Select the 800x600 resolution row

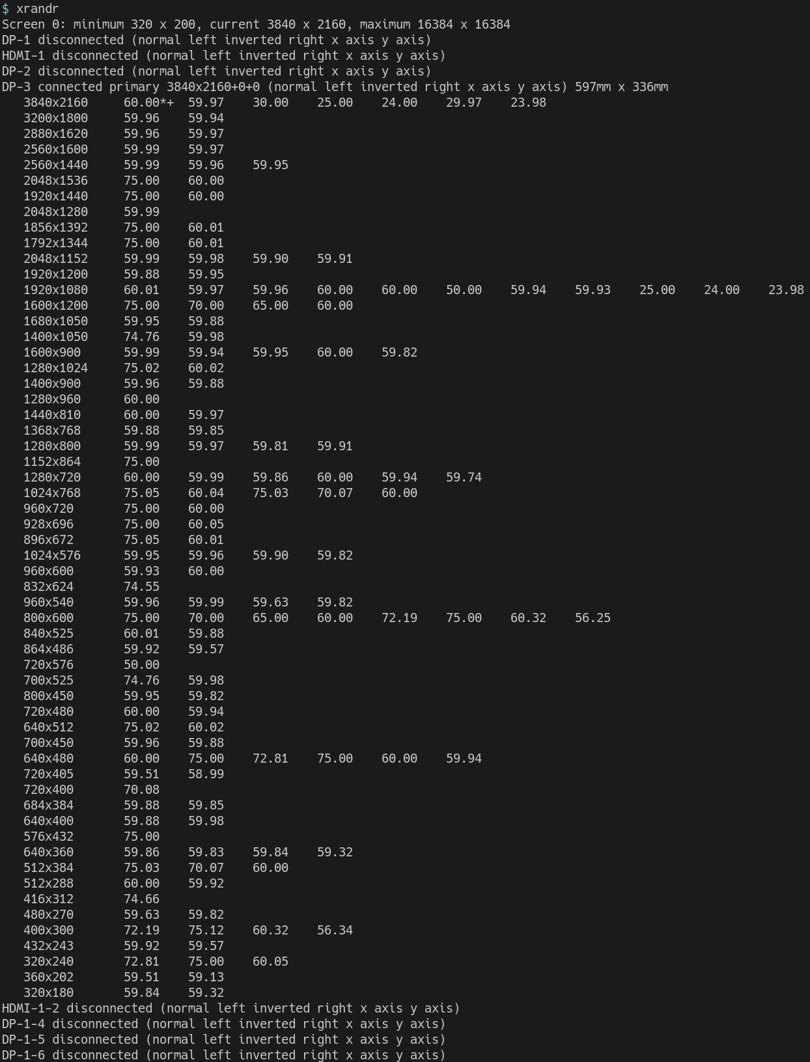point(317,618)
